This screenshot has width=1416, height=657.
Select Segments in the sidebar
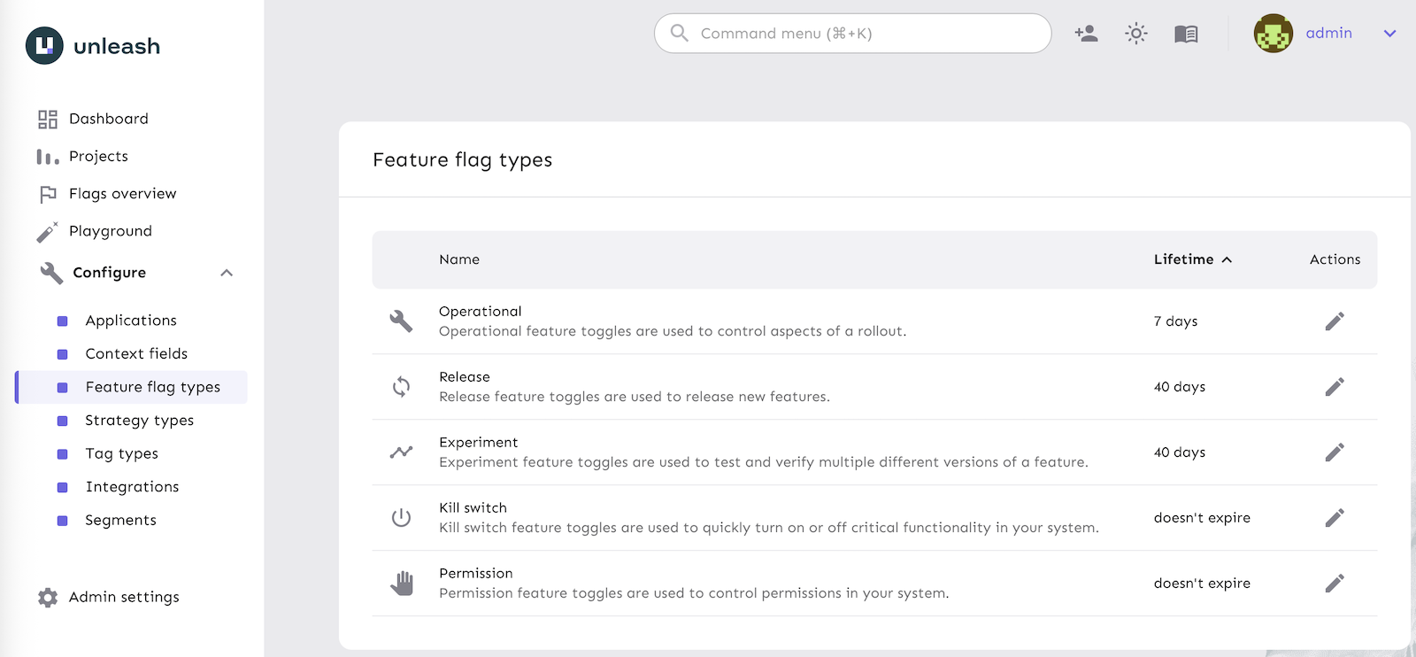click(x=120, y=521)
